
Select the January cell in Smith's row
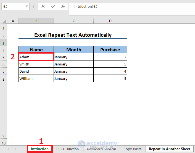coord(74,64)
